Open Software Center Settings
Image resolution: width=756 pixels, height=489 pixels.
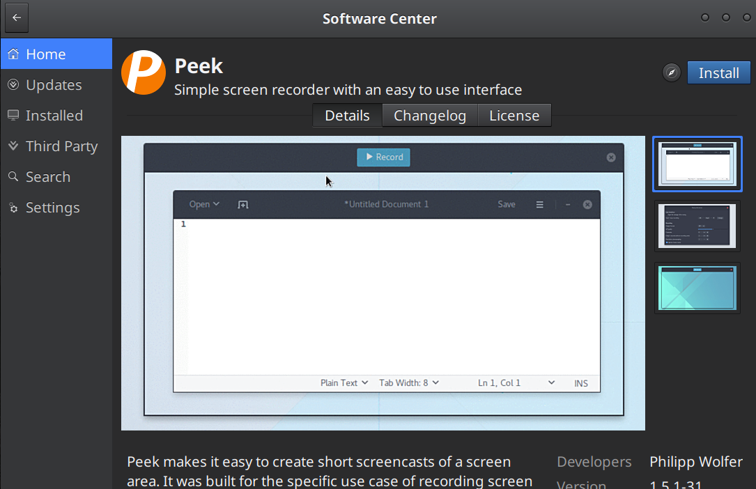click(x=56, y=208)
